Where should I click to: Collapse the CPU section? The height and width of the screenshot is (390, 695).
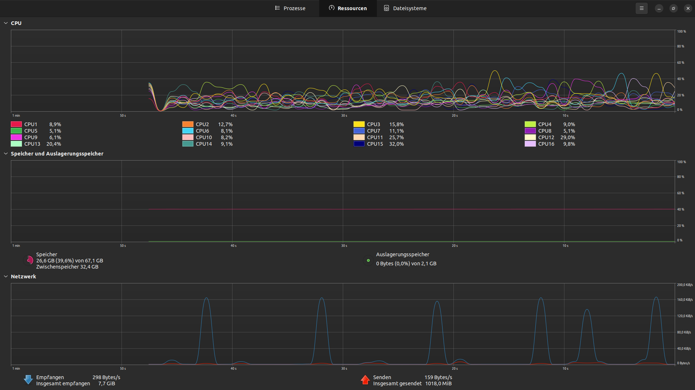6,23
